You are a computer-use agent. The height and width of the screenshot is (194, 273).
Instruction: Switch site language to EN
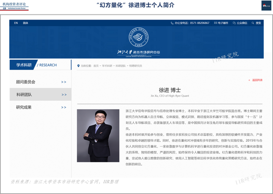(16, 23)
